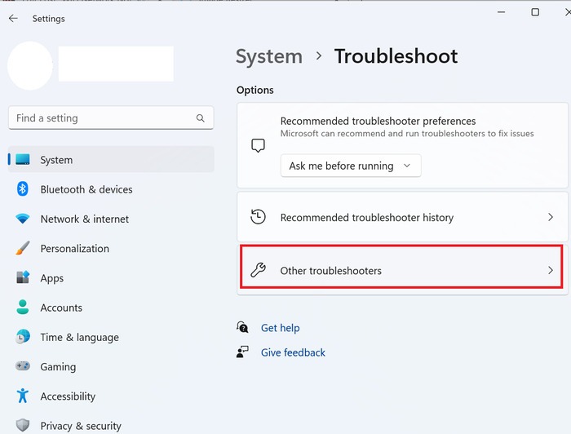Click the profile avatar picture

coord(30,65)
